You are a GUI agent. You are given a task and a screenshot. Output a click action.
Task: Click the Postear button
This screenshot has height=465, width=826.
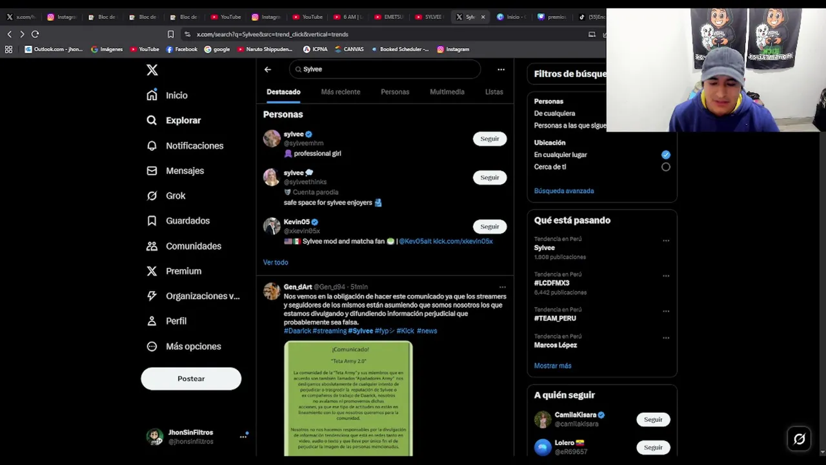tap(191, 379)
